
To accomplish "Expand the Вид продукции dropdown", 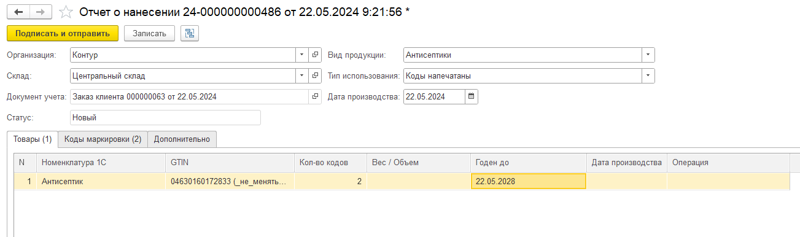I will 648,55.
